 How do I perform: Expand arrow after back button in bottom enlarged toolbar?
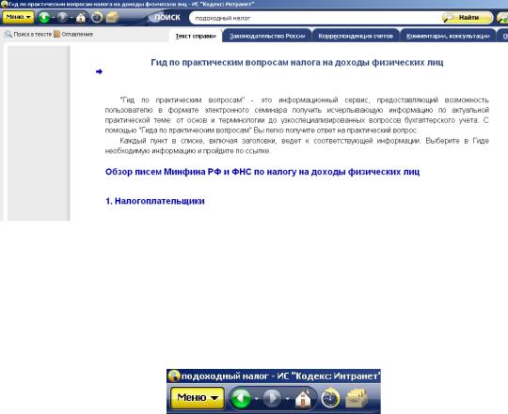point(256,398)
